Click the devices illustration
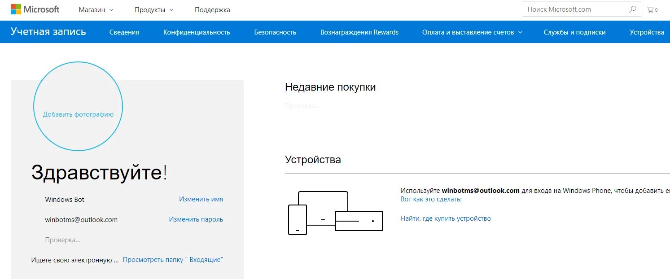The image size is (670, 279). 335,213
